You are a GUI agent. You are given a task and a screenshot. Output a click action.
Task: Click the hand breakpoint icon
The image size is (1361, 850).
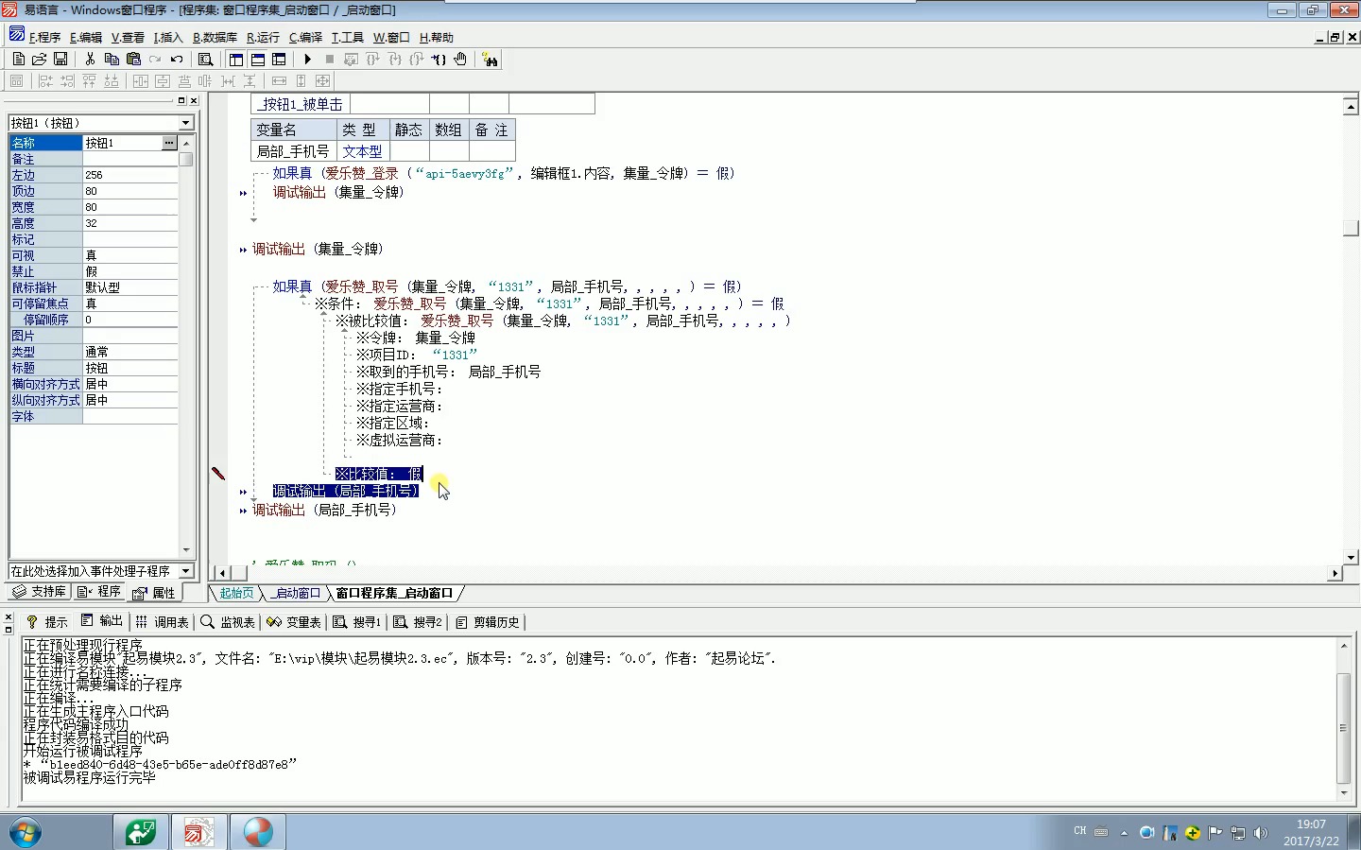(460, 59)
